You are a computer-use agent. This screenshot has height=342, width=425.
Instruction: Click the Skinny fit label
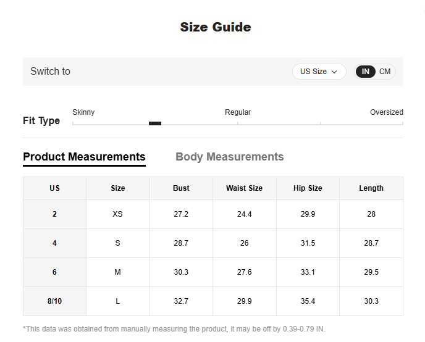click(x=83, y=112)
